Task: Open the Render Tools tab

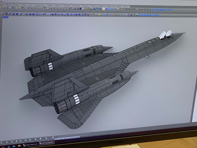Action: [111, 6]
